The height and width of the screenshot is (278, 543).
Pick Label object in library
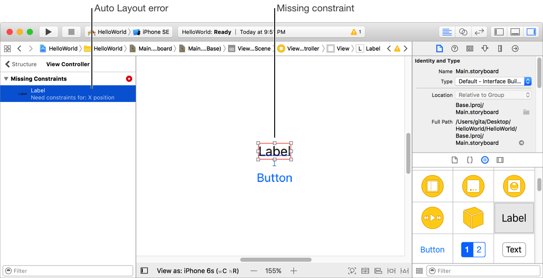514,218
